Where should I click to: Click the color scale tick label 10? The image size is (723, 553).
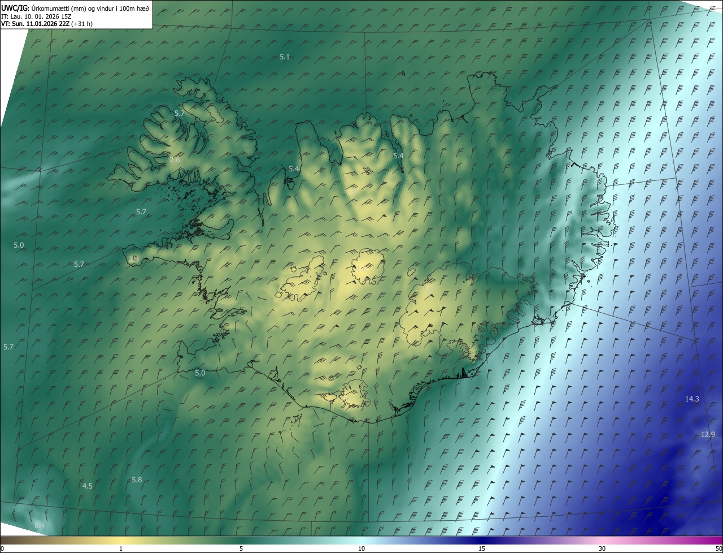(361, 549)
